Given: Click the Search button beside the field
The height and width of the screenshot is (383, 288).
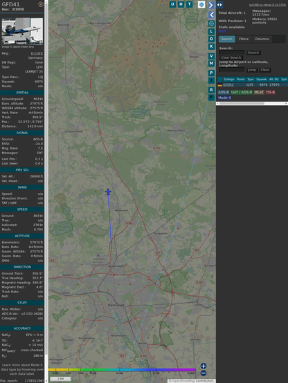Looking at the screenshot, I should click(x=253, y=53).
